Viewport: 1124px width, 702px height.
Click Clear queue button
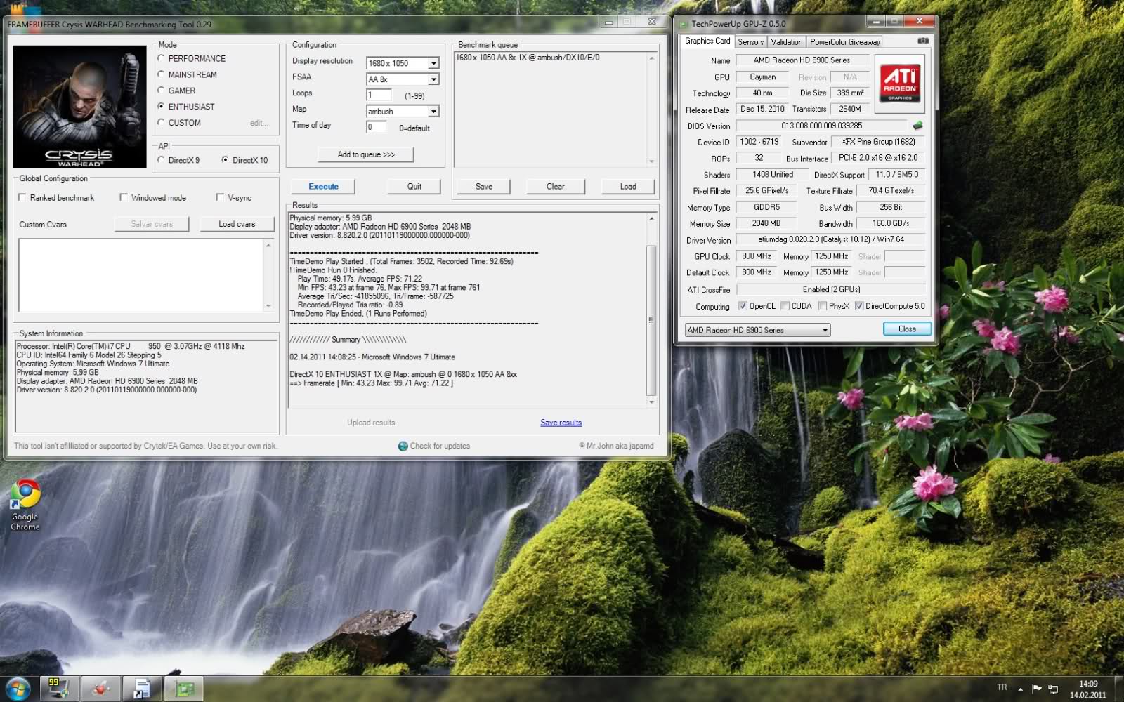pos(555,187)
